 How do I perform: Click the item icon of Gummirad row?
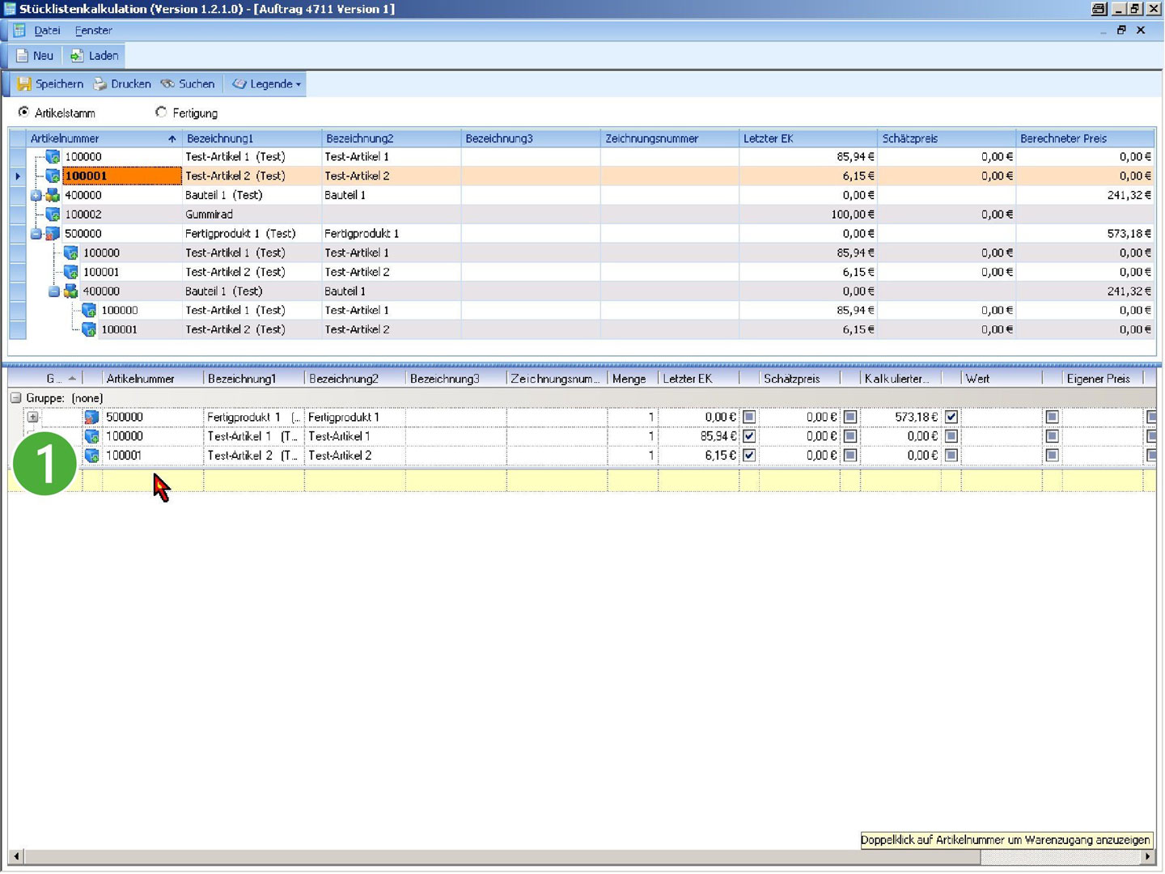53,214
